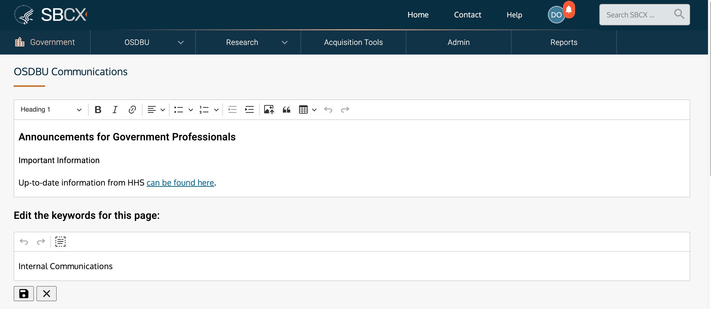Viewport: 711px width, 309px height.
Task: Undo in the keywords editor toolbar
Action: pos(24,242)
